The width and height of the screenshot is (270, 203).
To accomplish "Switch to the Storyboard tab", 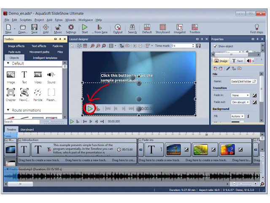I will click(x=27, y=130).
